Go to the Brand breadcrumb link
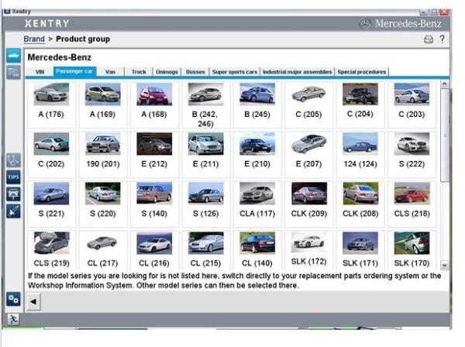465x347 pixels. (x=34, y=40)
